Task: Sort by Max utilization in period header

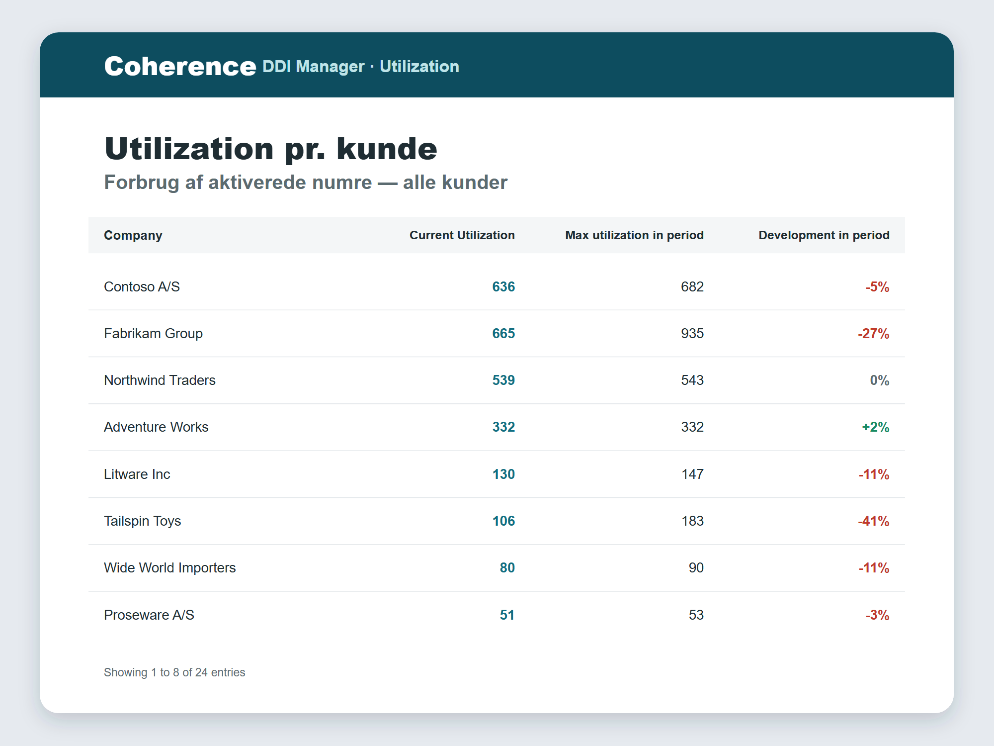Action: [x=634, y=235]
